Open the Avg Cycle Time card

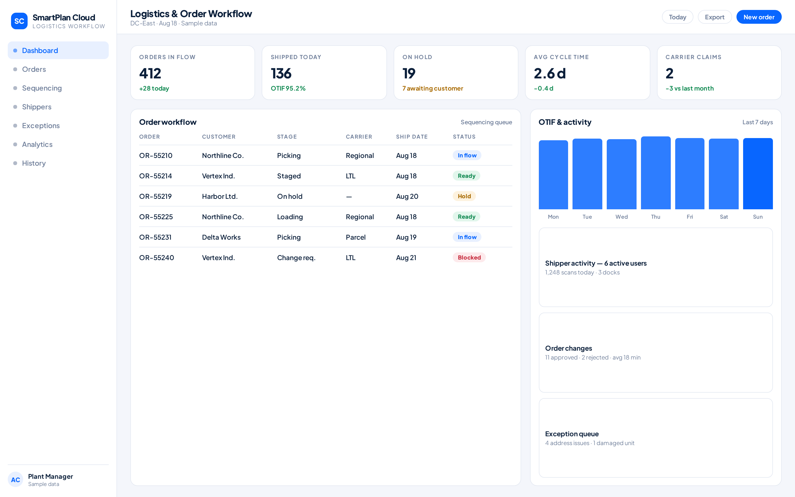(587, 73)
